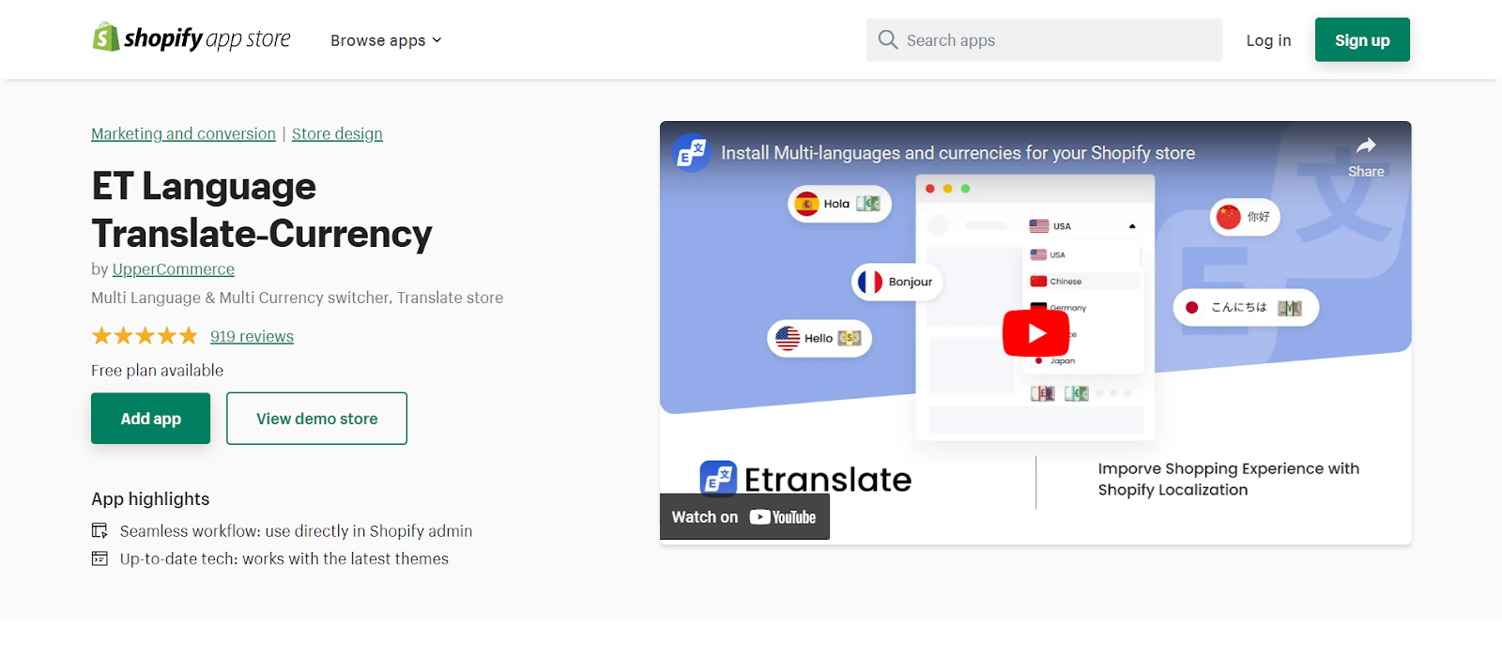This screenshot has height=657, width=1502.
Task: Click the Add app button
Action: (x=150, y=419)
